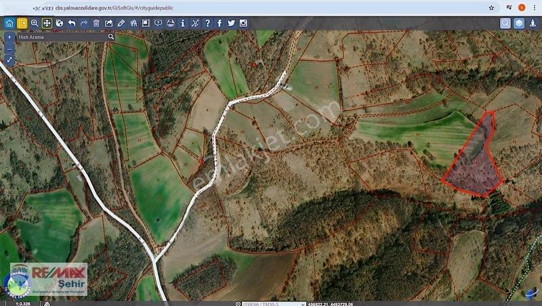Zoom in with plus button
542x306 pixels.
click(9, 37)
